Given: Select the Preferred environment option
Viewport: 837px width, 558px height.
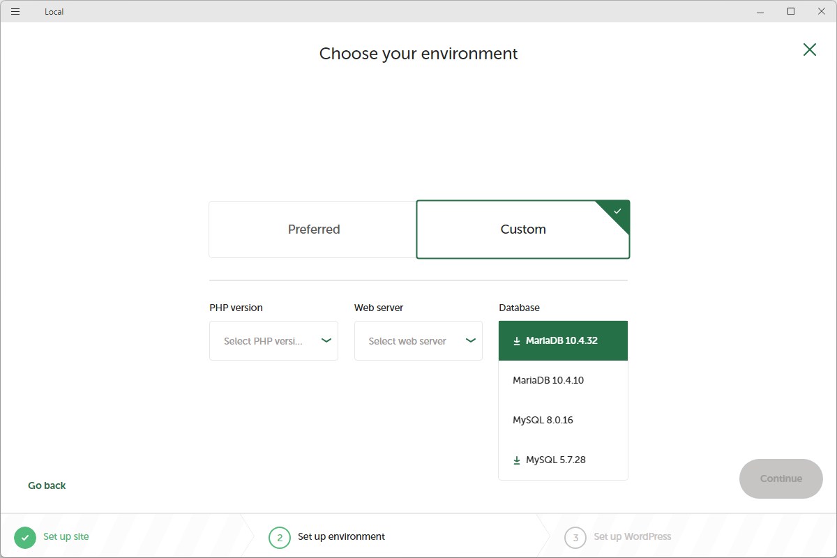Looking at the screenshot, I should 313,229.
